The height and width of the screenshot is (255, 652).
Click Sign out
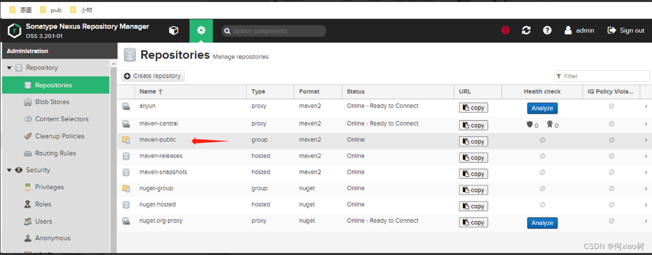626,30
